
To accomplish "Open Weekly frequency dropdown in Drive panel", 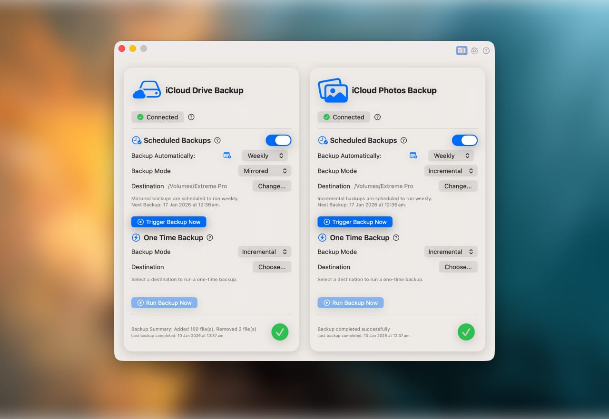I will click(265, 156).
